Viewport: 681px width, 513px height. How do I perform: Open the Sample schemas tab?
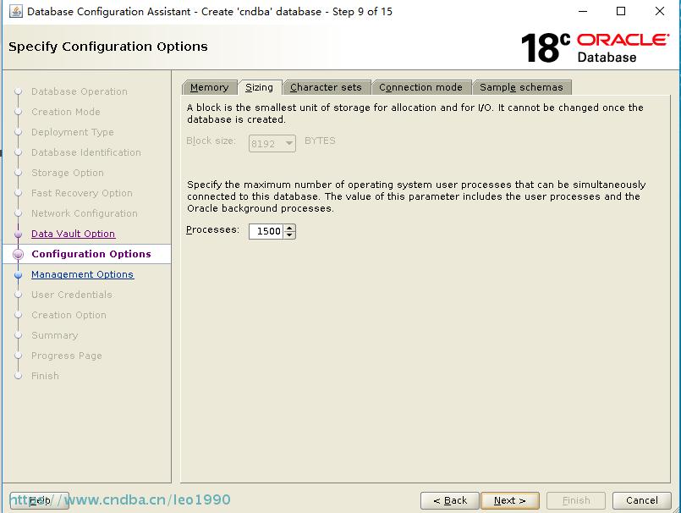(x=521, y=87)
